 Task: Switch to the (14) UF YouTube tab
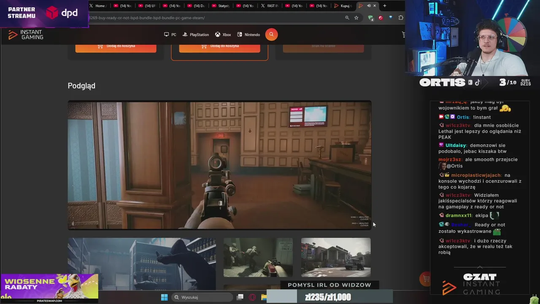[148, 6]
